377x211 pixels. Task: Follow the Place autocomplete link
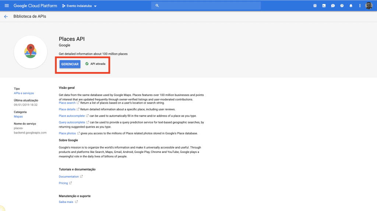pos(71,116)
